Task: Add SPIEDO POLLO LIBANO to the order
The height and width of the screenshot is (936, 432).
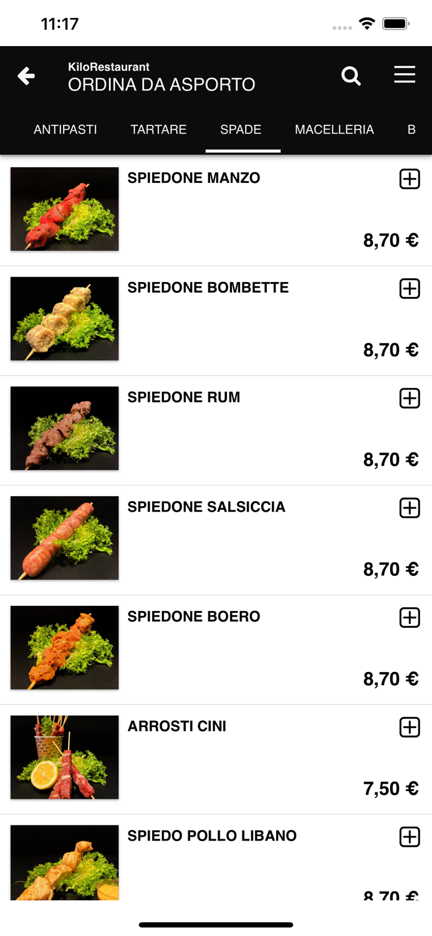Action: pyautogui.click(x=410, y=837)
